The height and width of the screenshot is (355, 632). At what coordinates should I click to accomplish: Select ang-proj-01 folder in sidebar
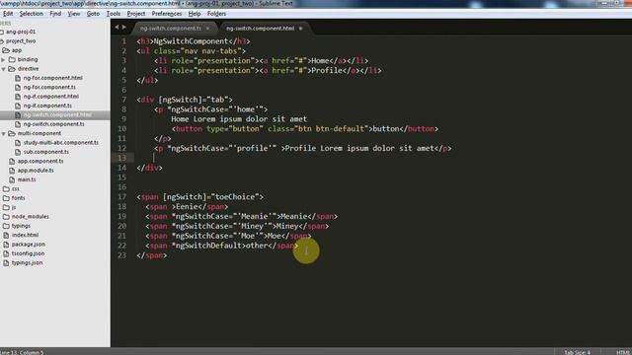click(21, 32)
